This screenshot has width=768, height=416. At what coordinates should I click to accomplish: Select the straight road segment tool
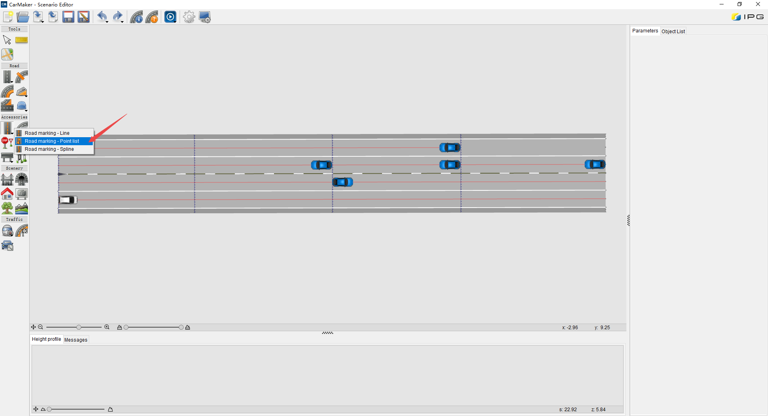[7, 77]
